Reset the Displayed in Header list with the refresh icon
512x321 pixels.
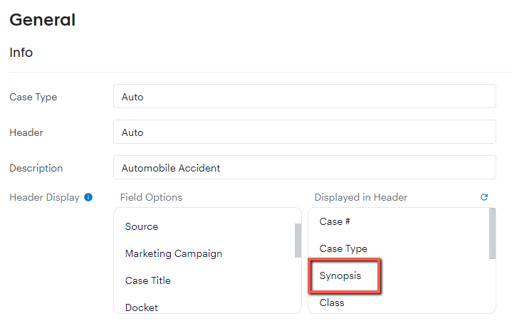click(x=484, y=197)
